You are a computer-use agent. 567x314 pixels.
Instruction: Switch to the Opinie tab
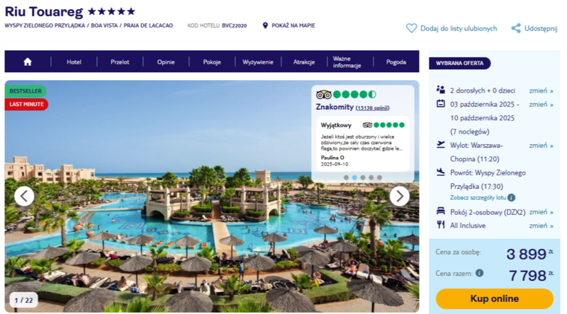(x=166, y=62)
